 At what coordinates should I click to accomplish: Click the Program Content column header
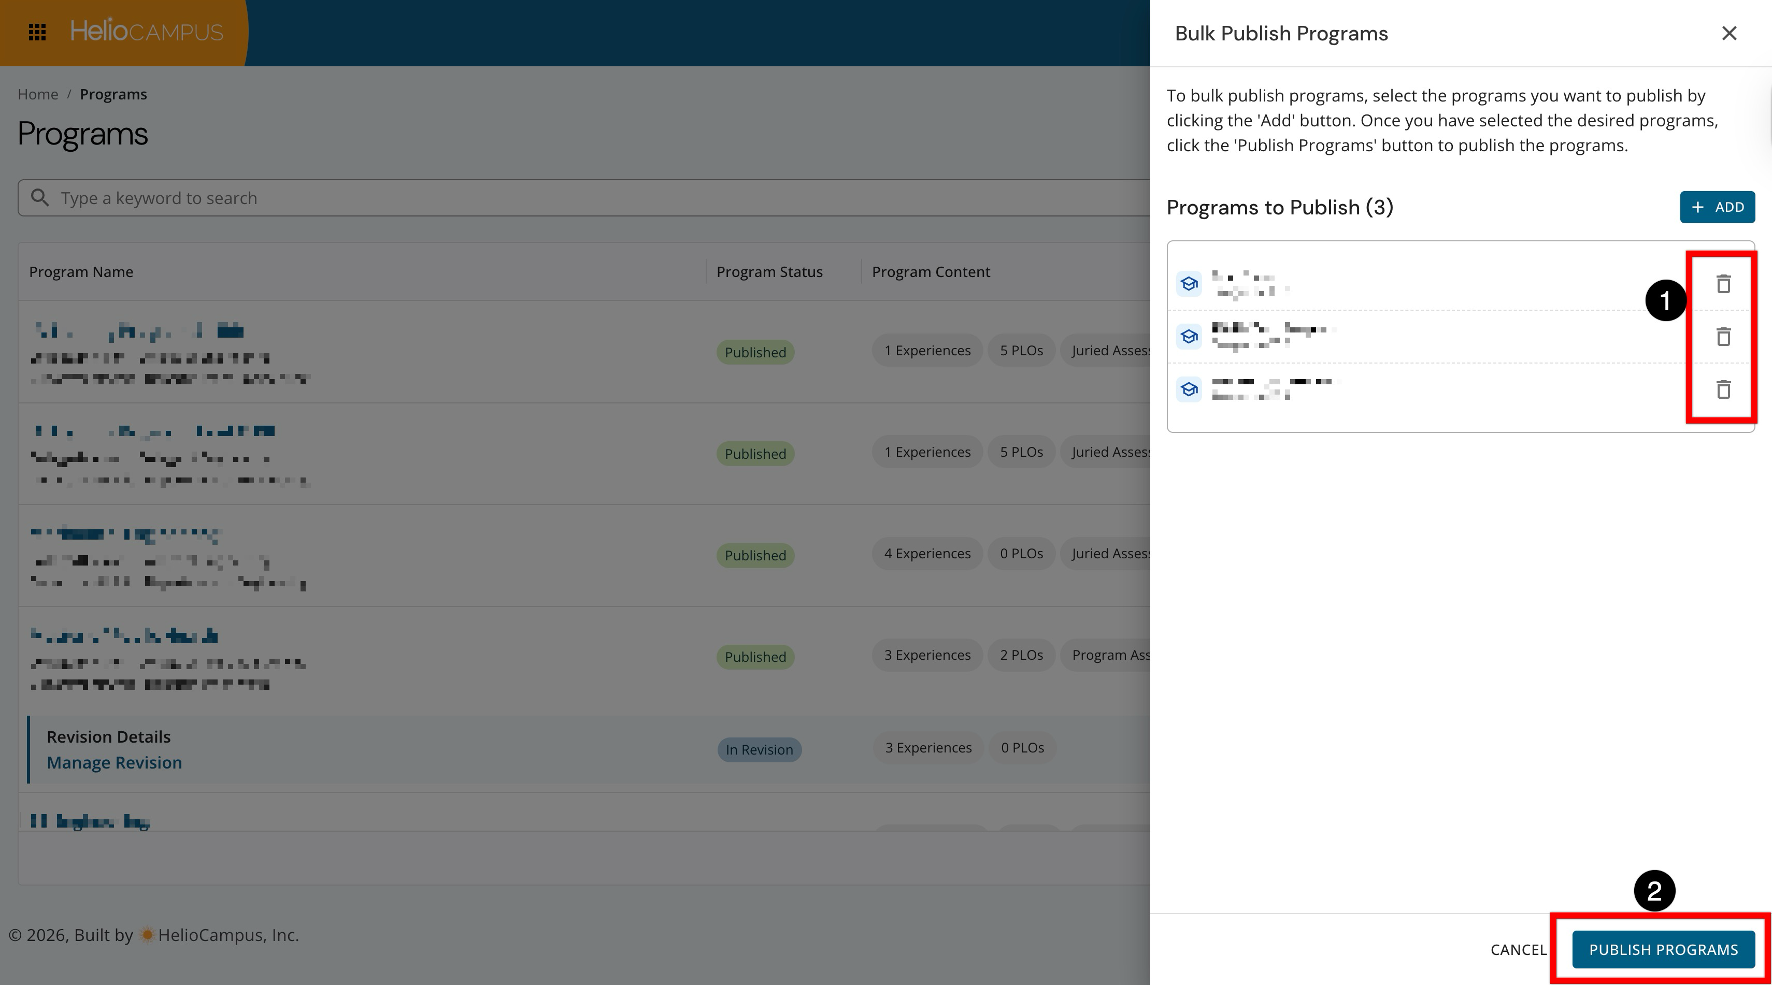(931, 271)
